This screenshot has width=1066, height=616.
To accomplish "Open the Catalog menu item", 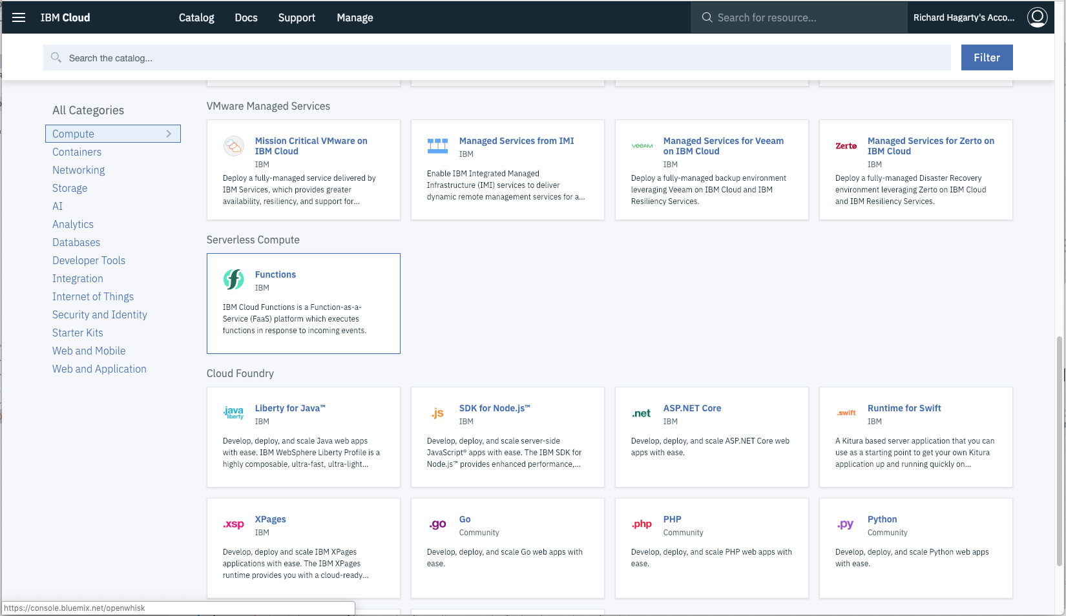I will point(196,17).
